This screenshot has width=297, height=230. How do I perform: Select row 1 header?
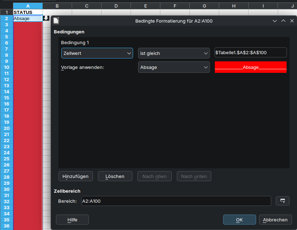pos(6,12)
